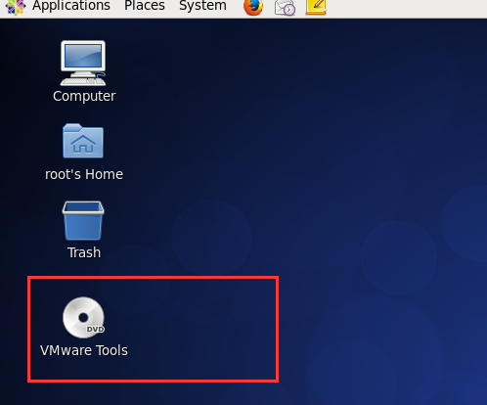
Task: Open the Places menu
Action: pos(145,6)
